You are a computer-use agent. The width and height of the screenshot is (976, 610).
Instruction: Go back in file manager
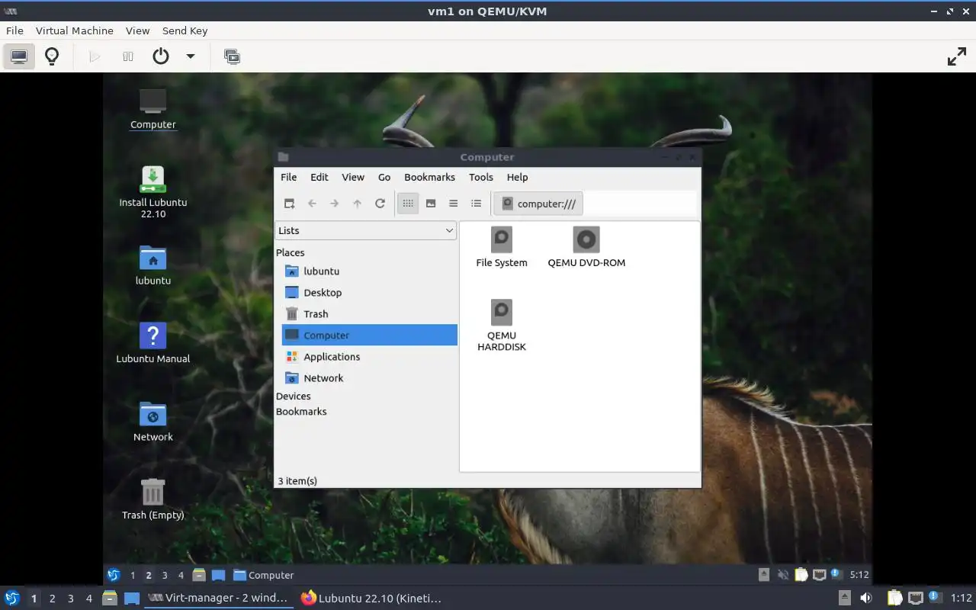click(x=312, y=204)
